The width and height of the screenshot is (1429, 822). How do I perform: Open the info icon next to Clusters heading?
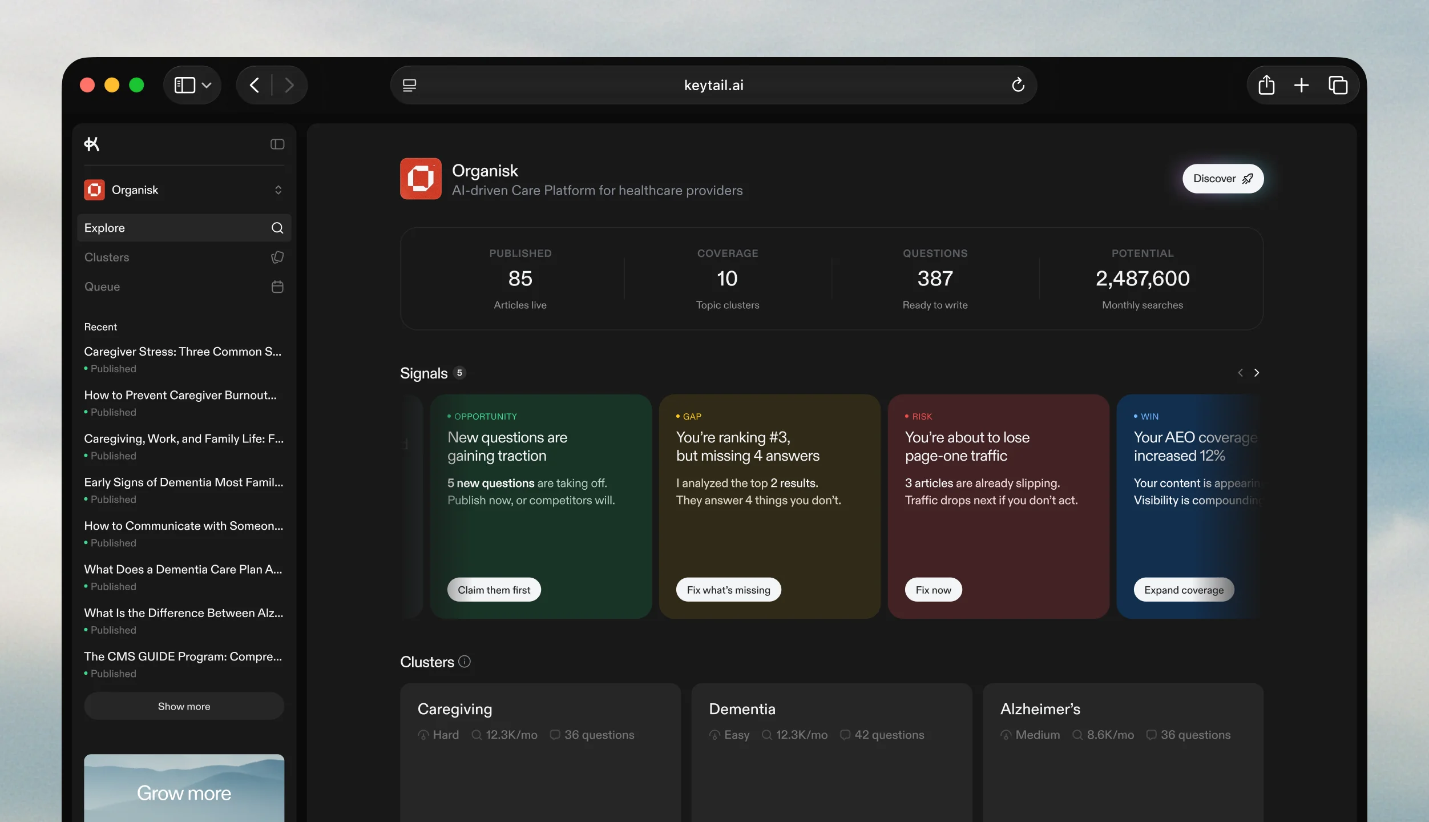point(465,662)
